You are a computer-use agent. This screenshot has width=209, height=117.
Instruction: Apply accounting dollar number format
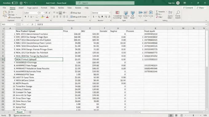click(93, 17)
